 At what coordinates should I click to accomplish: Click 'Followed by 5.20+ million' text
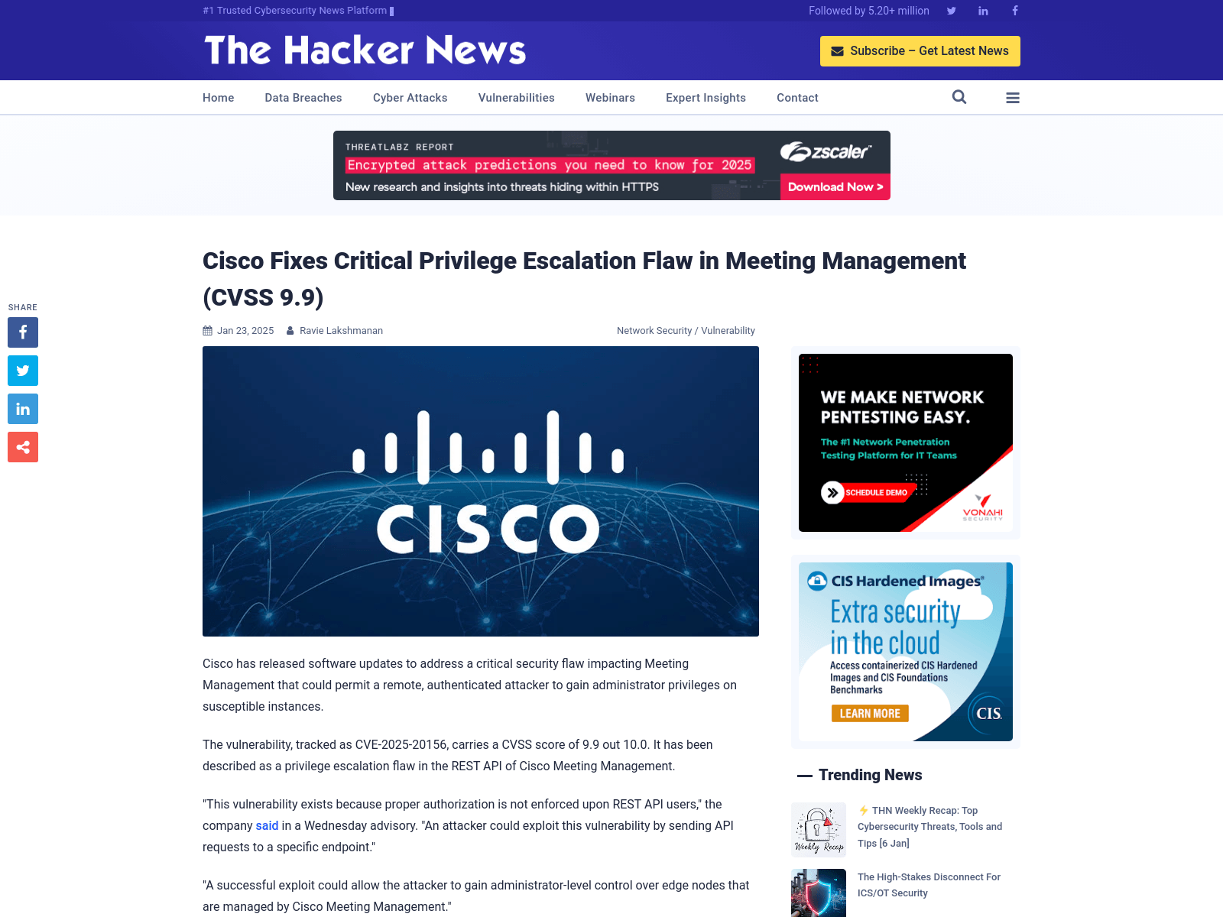(x=869, y=11)
